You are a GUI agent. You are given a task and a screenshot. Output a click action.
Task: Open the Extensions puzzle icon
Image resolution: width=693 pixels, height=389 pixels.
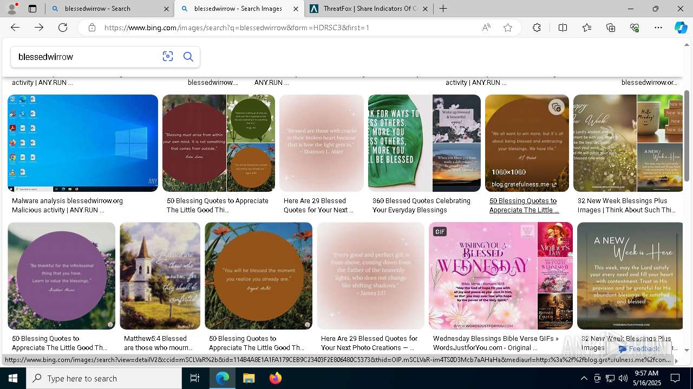tap(537, 28)
